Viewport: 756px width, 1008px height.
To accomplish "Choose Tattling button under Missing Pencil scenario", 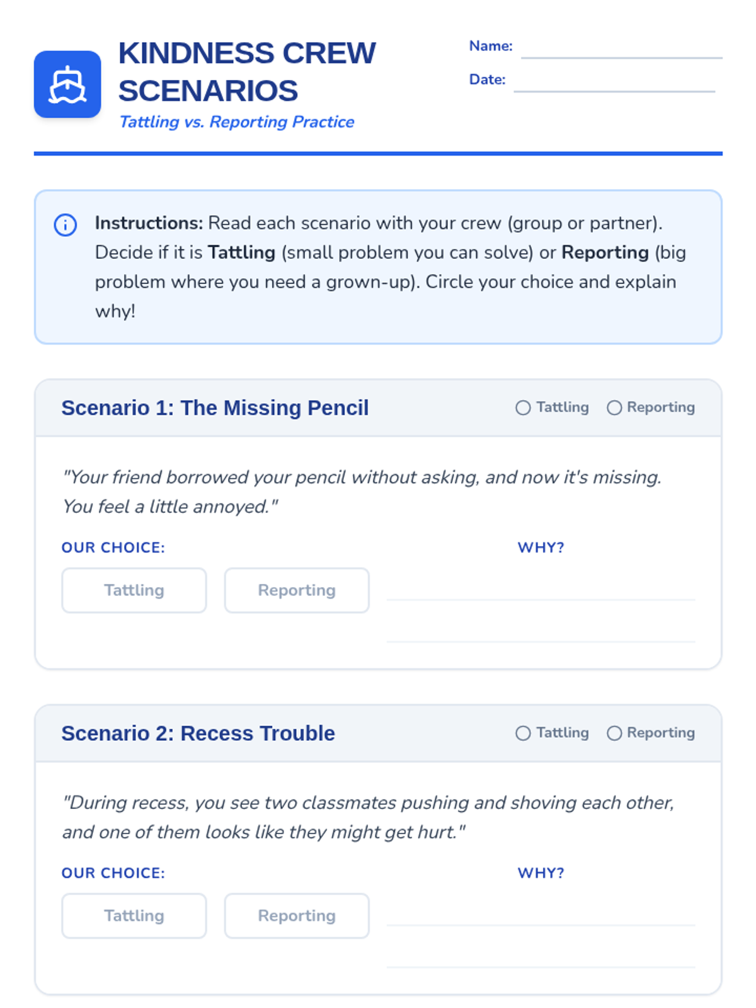I will tap(134, 590).
